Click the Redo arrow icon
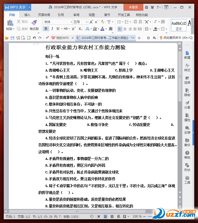This screenshot has height=223, width=198. tap(40, 38)
